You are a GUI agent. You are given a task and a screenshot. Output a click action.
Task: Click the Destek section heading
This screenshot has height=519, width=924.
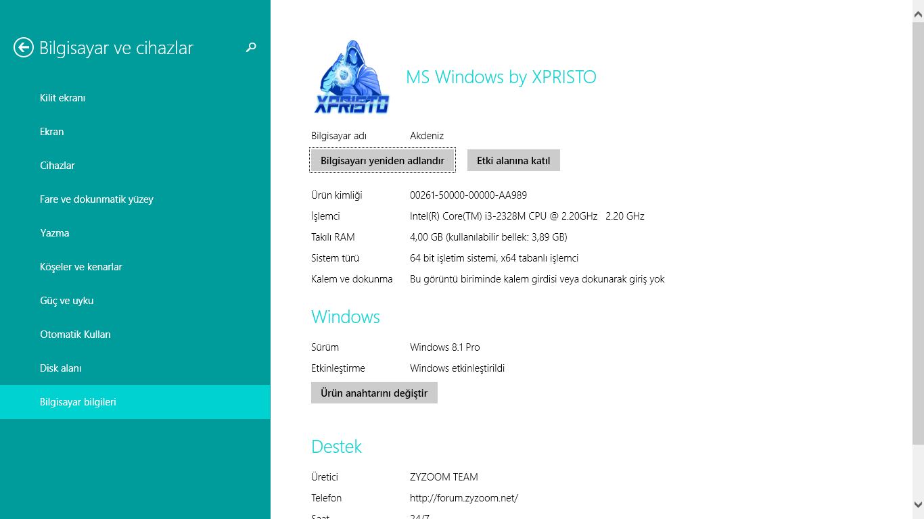point(336,447)
